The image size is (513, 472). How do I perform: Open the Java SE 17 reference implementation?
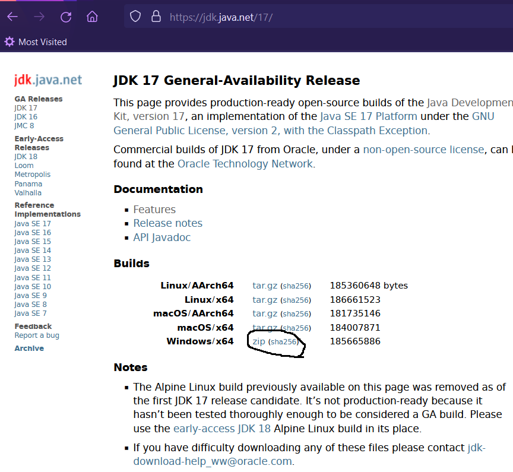tap(33, 224)
